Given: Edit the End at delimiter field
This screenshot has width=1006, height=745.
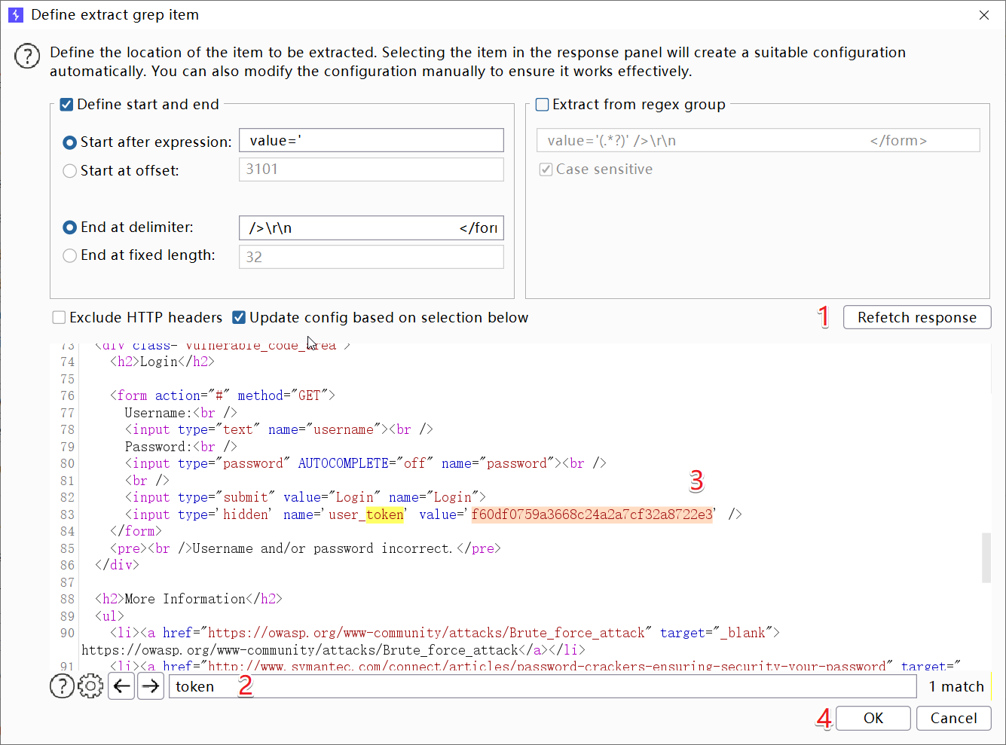Looking at the screenshot, I should [x=372, y=227].
